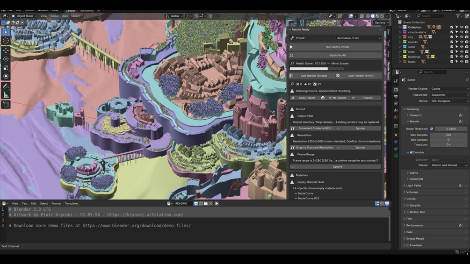This screenshot has height=264, width=470.
Task: Toggle the Motion Blur checkbox
Action: (408, 212)
